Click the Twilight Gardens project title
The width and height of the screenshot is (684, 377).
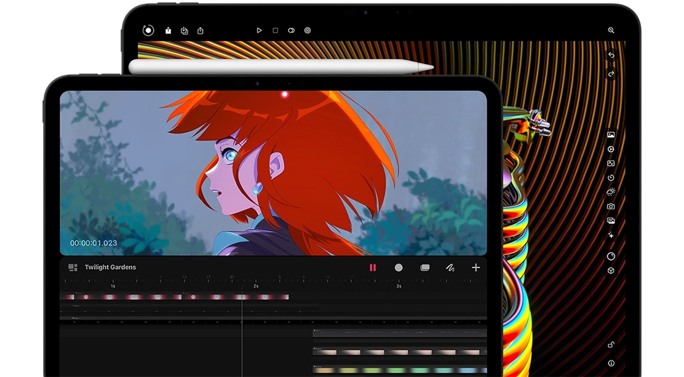click(x=110, y=268)
